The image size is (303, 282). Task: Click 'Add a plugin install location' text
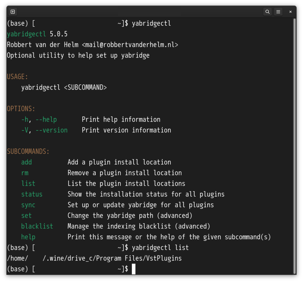pyautogui.click(x=119, y=162)
